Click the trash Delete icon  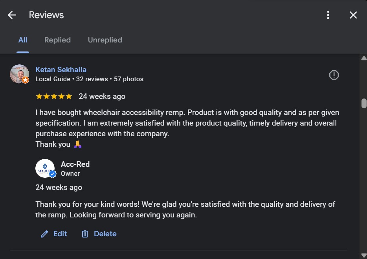85,234
